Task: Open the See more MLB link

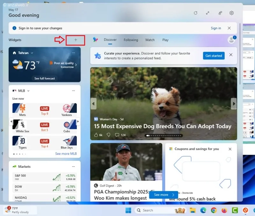Action: click(x=66, y=154)
